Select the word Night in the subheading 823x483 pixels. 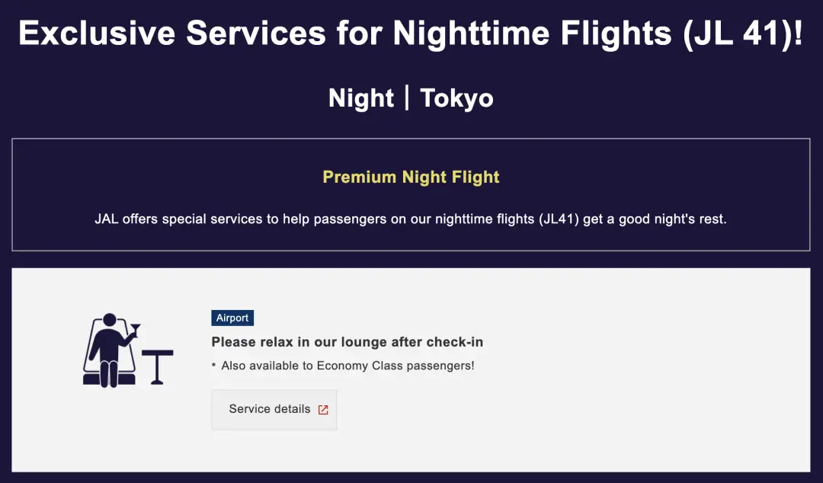361,98
